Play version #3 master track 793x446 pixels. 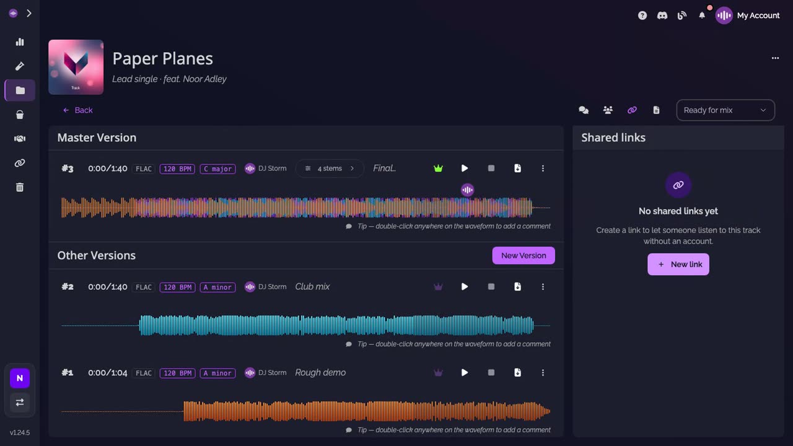pos(465,168)
